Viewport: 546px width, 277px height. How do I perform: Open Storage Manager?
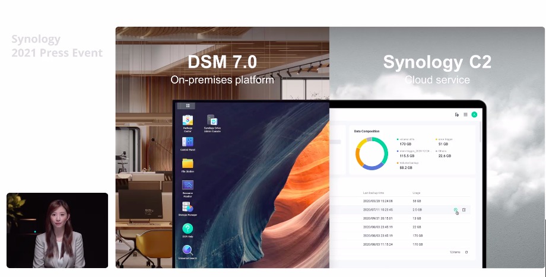pyautogui.click(x=188, y=207)
